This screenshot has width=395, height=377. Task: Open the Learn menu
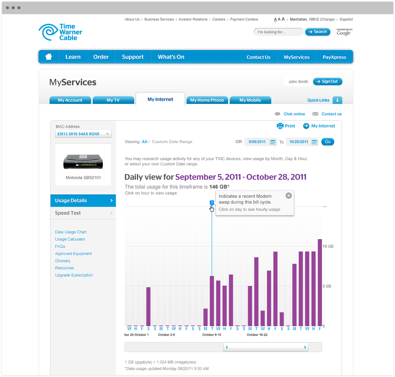[73, 57]
